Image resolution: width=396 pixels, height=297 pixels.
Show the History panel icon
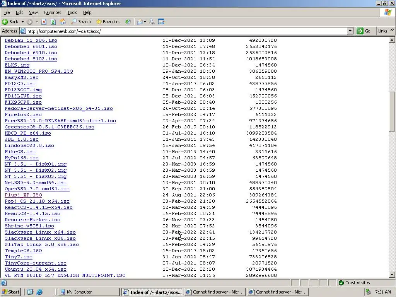pos(128,22)
